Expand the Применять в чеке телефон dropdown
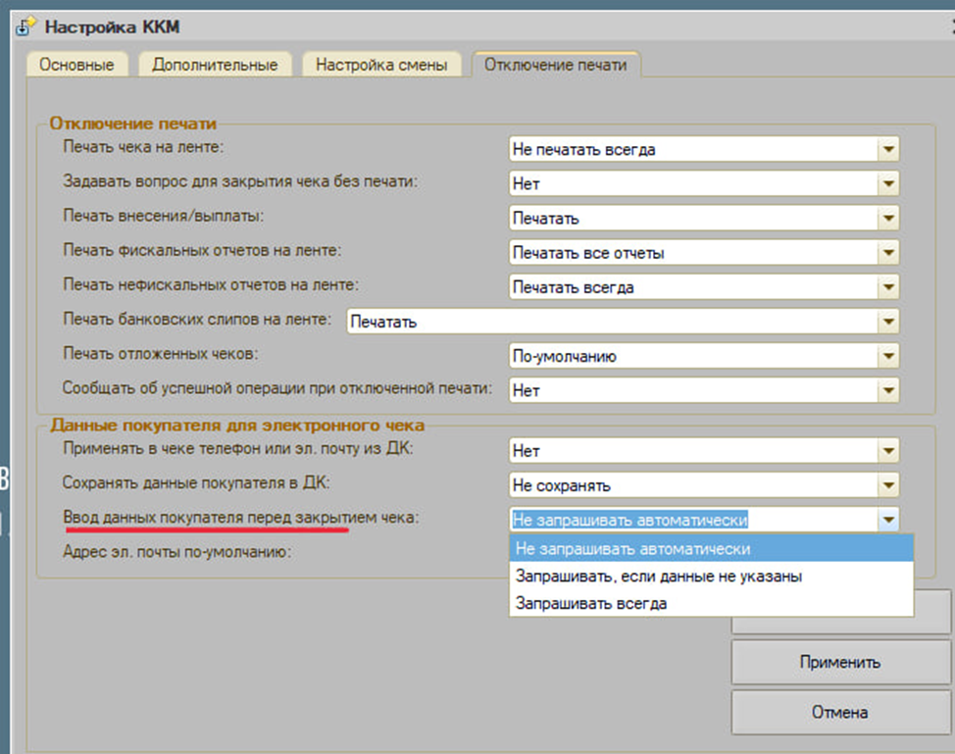 click(887, 451)
